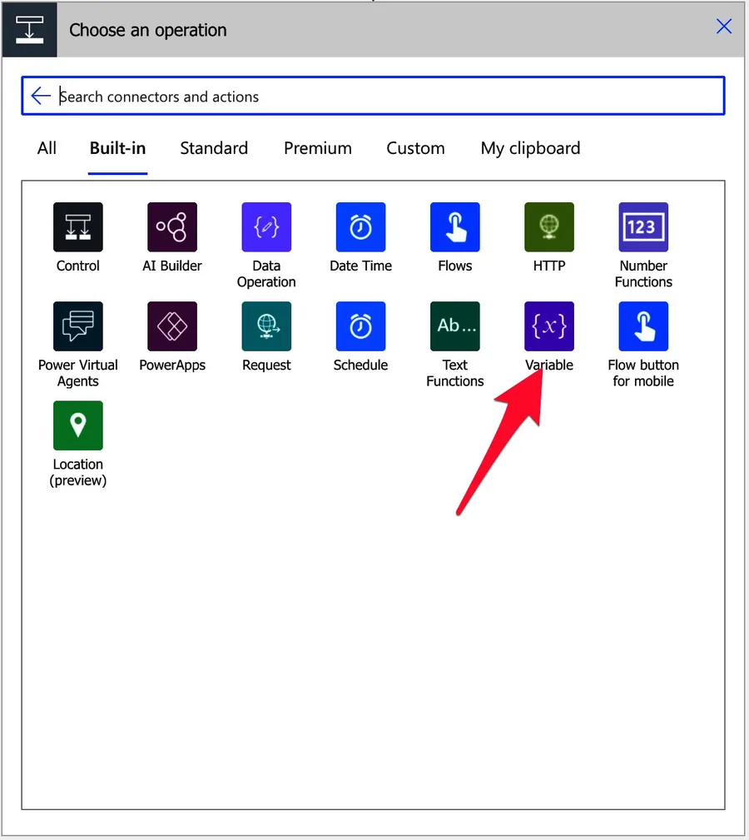Select the Flows connector icon

point(454,227)
